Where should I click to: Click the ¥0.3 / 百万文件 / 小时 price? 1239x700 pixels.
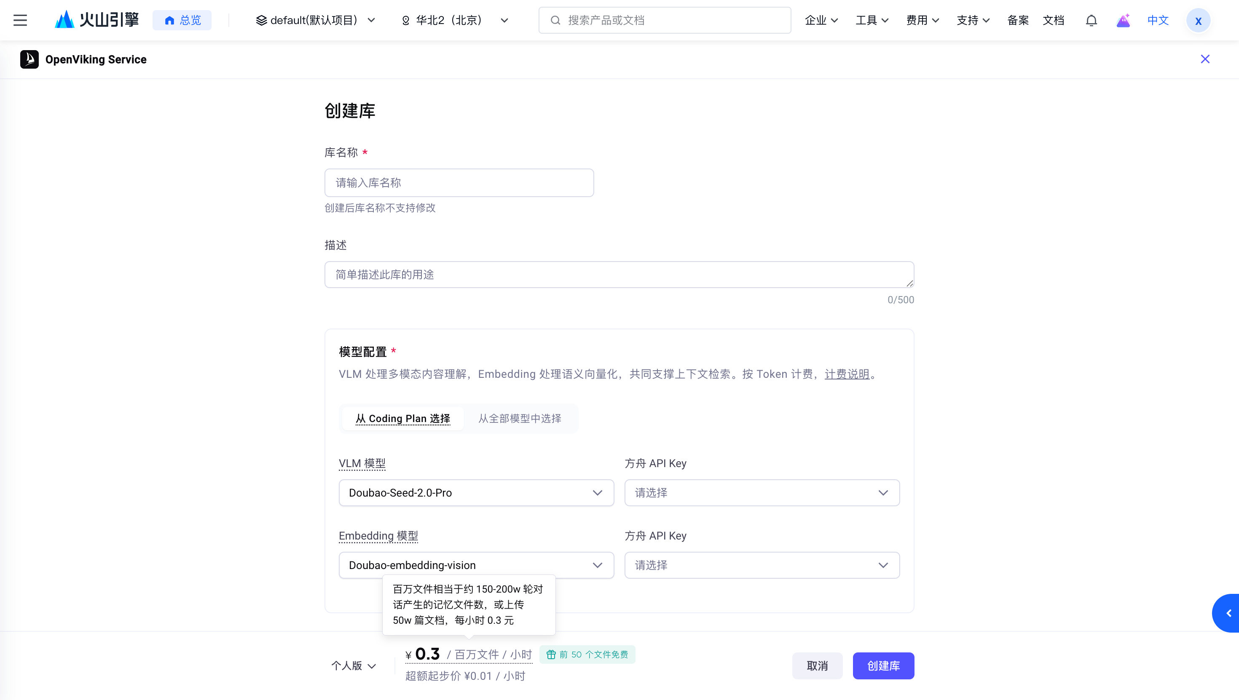469,655
